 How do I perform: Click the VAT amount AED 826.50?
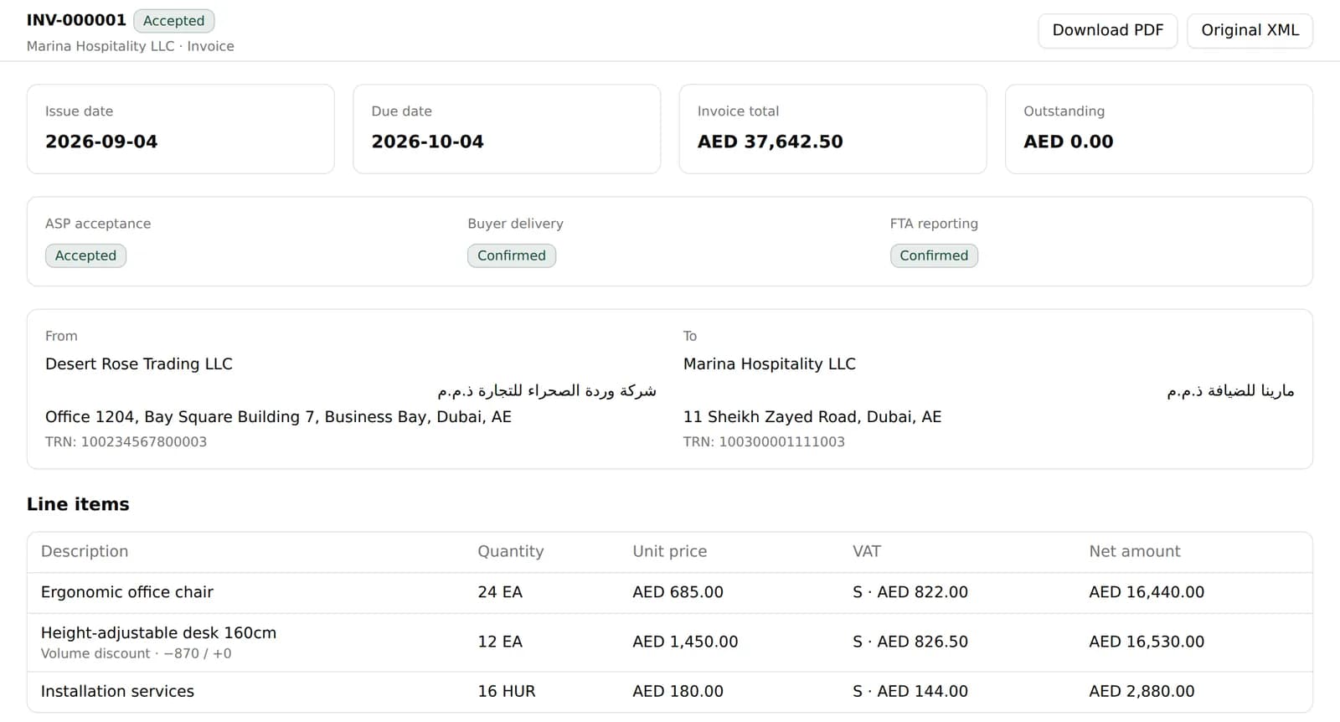pyautogui.click(x=910, y=642)
